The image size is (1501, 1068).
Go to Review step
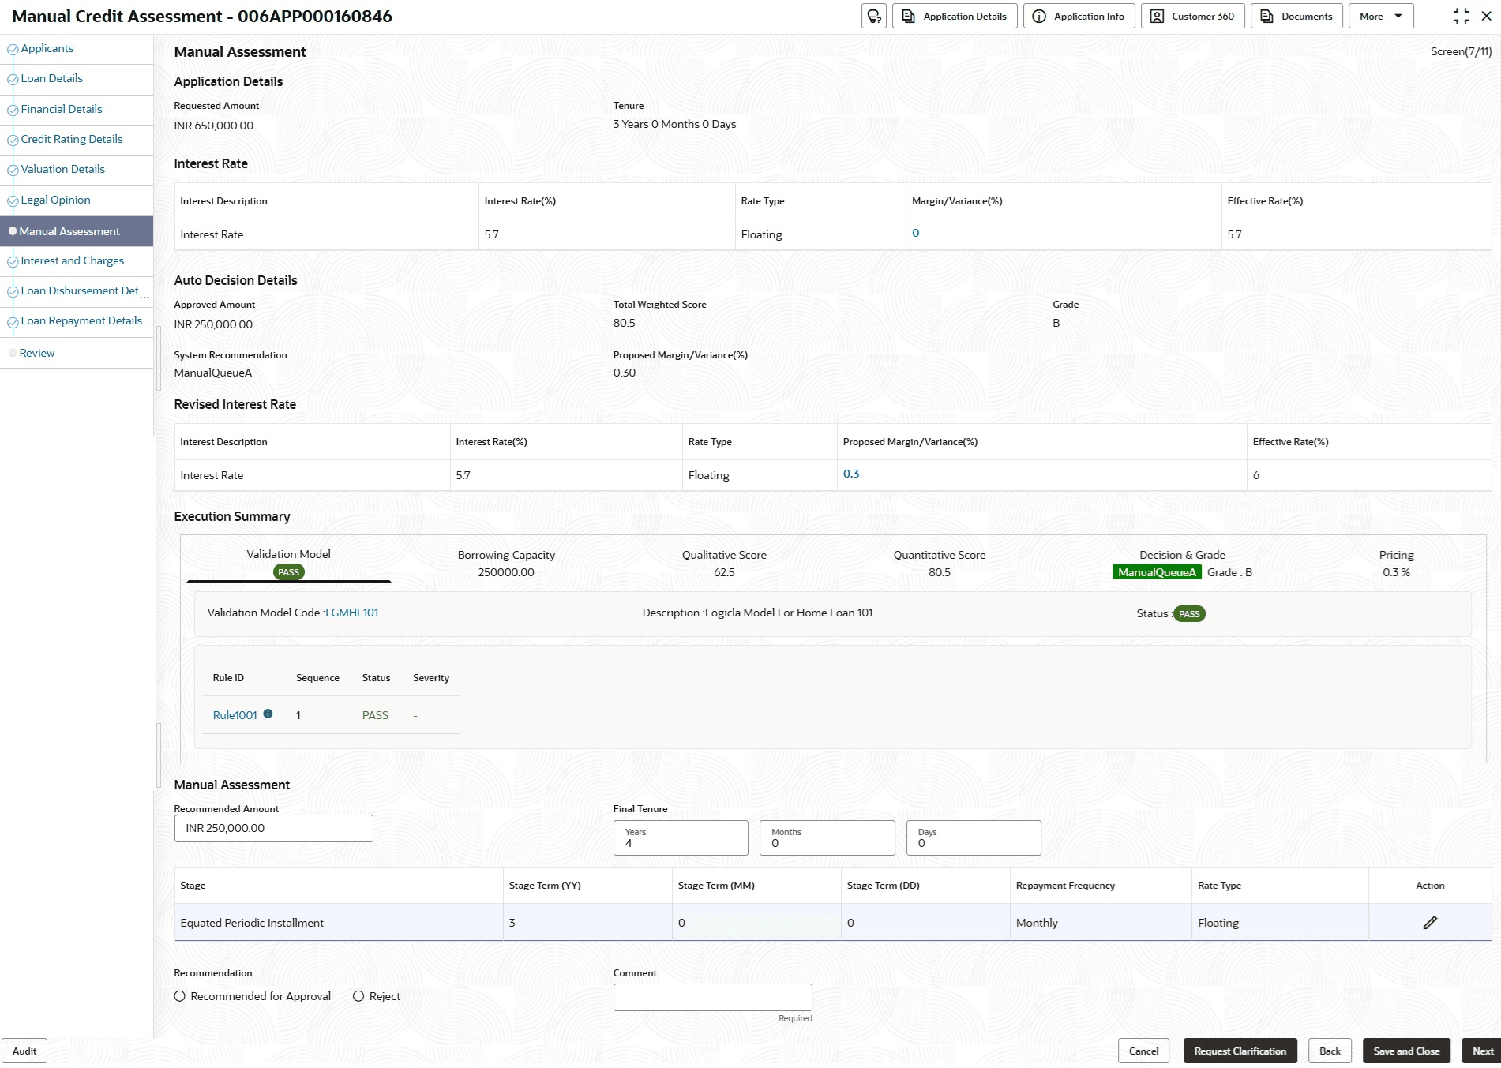point(37,354)
